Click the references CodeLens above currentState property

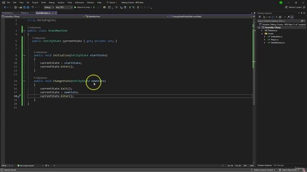[39, 38]
